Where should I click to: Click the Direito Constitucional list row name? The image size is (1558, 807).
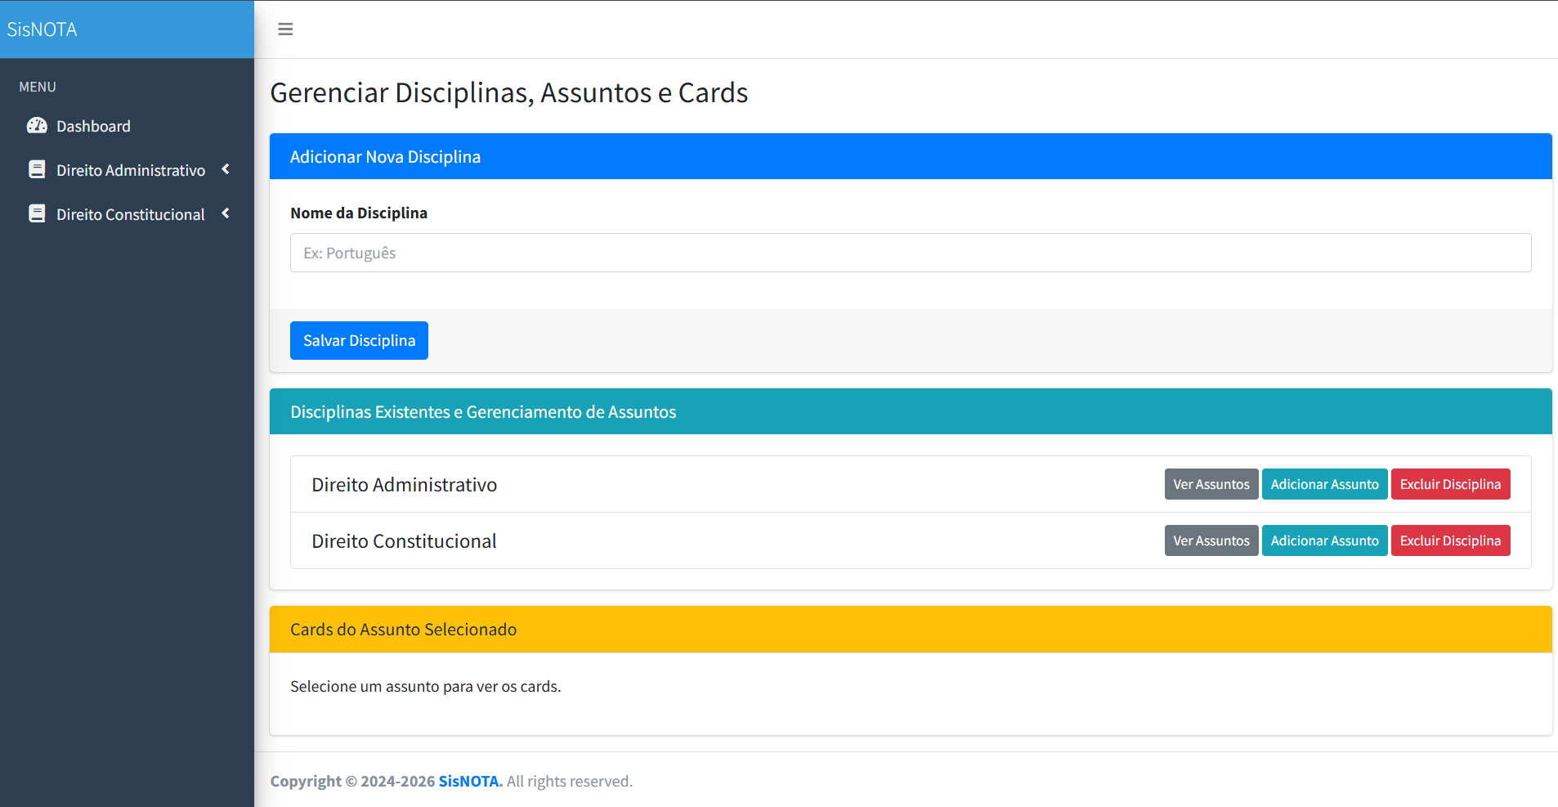pyautogui.click(x=404, y=541)
